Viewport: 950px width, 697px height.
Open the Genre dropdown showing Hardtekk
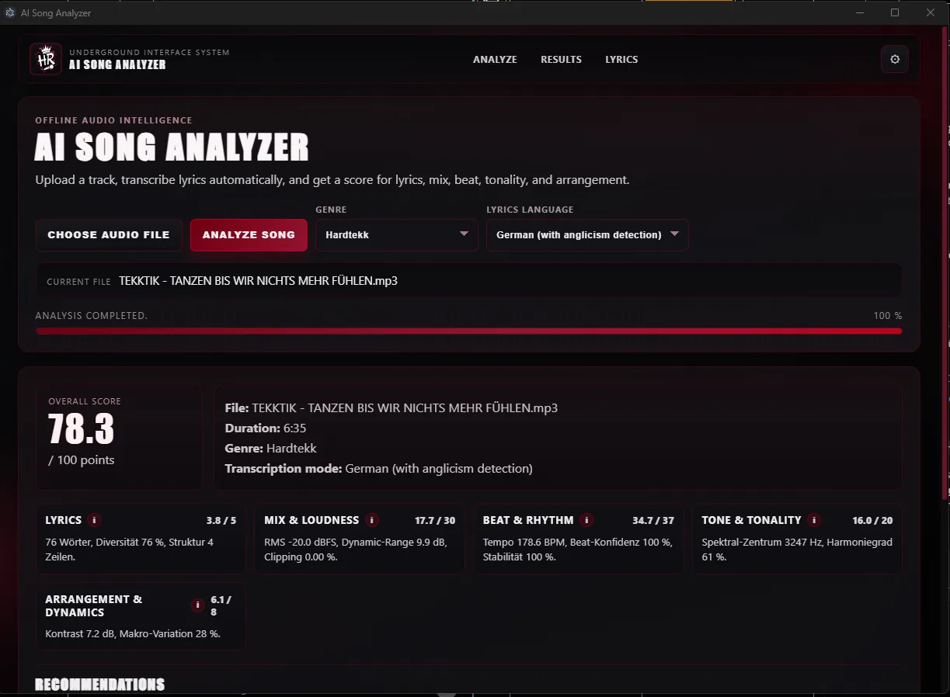pos(396,234)
